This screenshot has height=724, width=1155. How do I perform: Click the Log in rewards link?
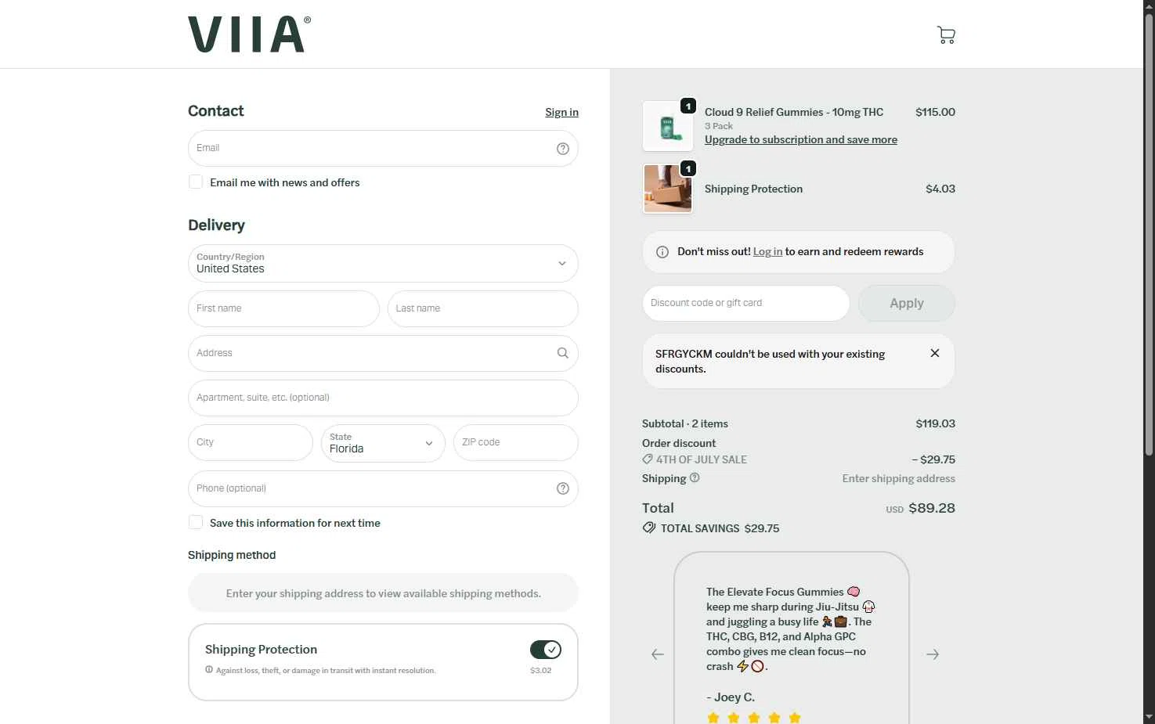(767, 252)
